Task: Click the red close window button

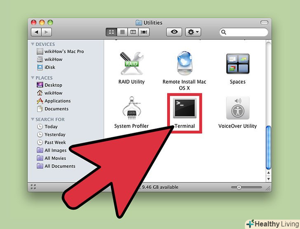Action: (34, 23)
